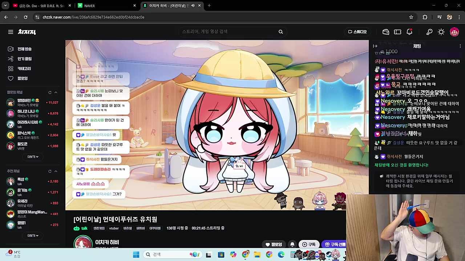Click the live stream video player

[217, 125]
